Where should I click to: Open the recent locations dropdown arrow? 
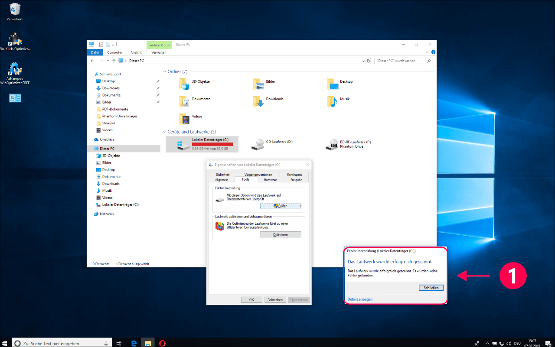(108, 61)
